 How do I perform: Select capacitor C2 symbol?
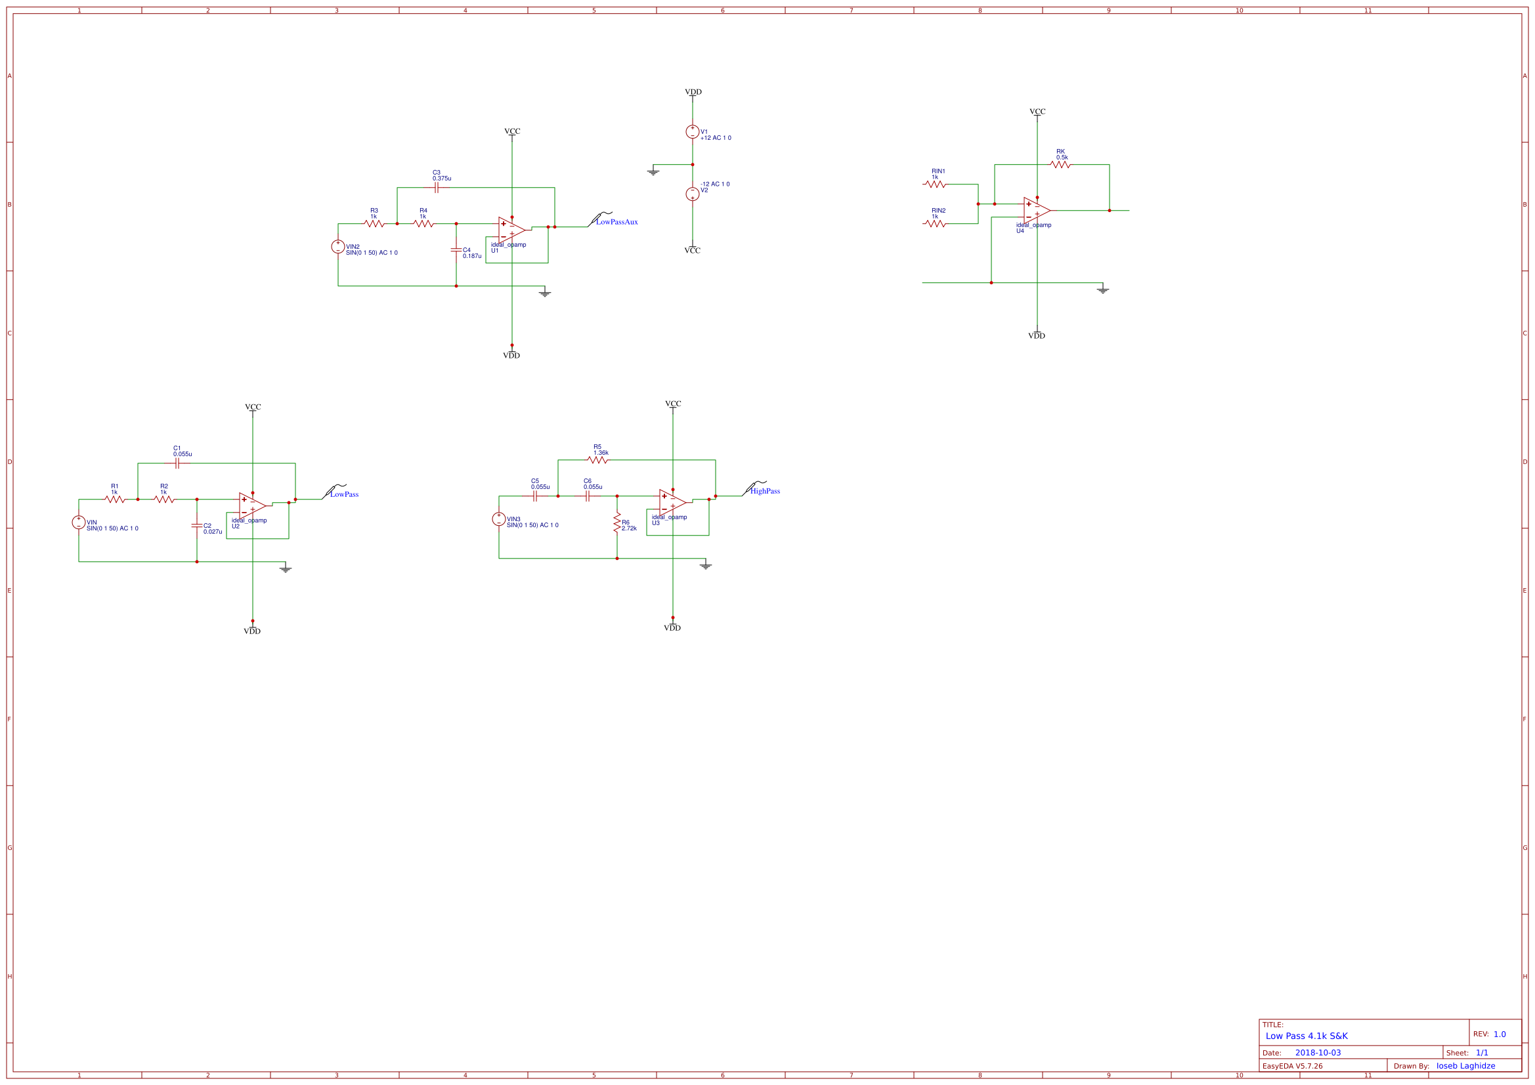pyautogui.click(x=196, y=526)
